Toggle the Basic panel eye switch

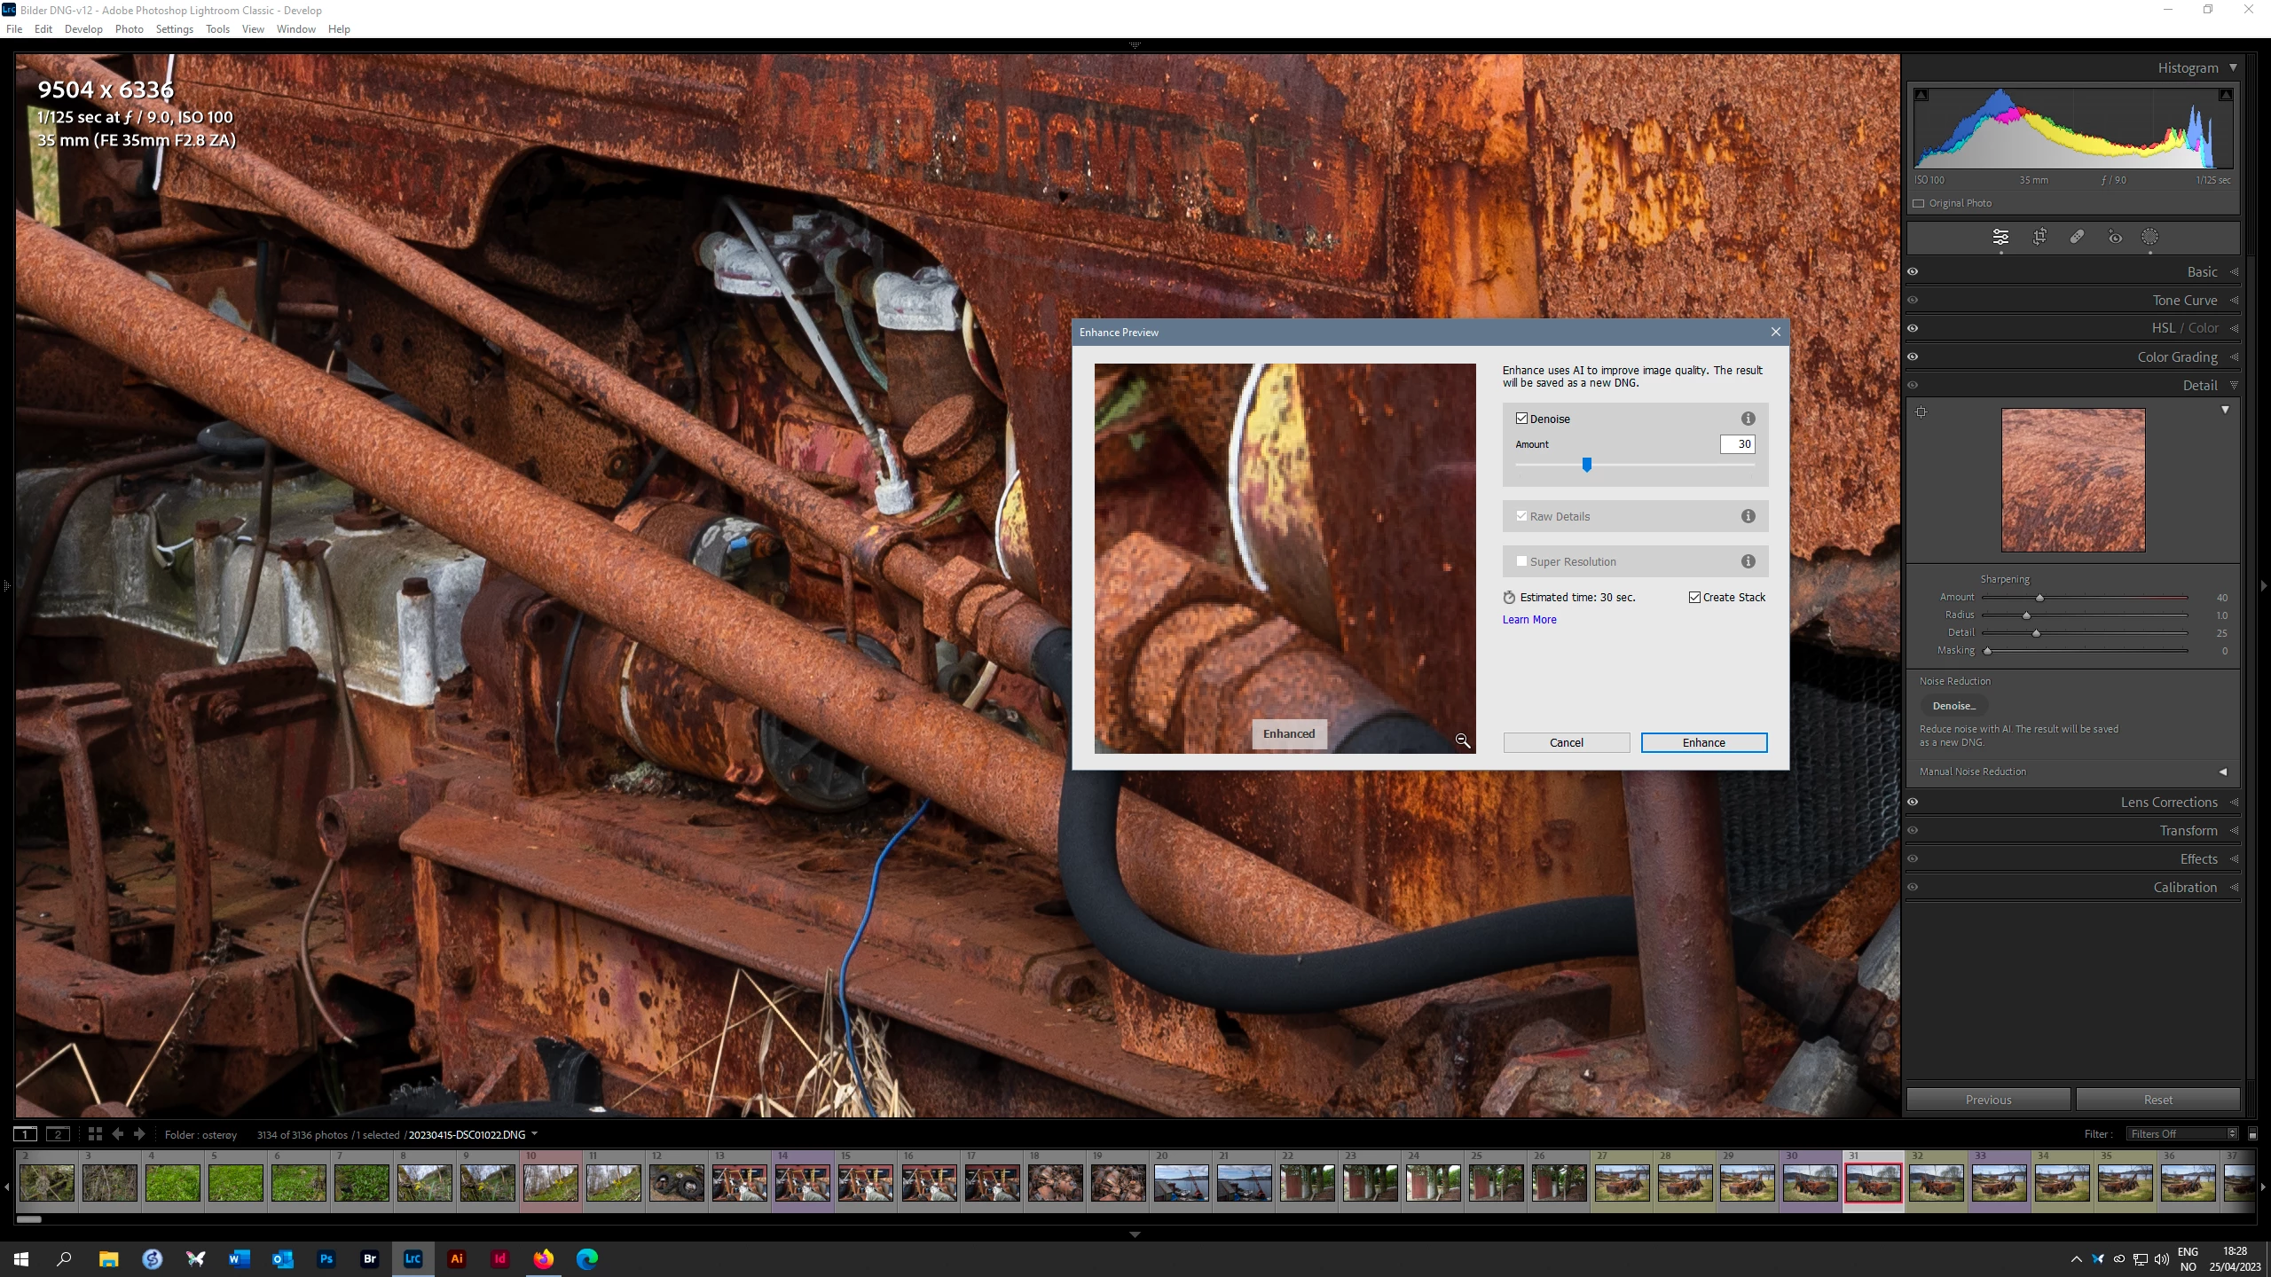pyautogui.click(x=1913, y=272)
